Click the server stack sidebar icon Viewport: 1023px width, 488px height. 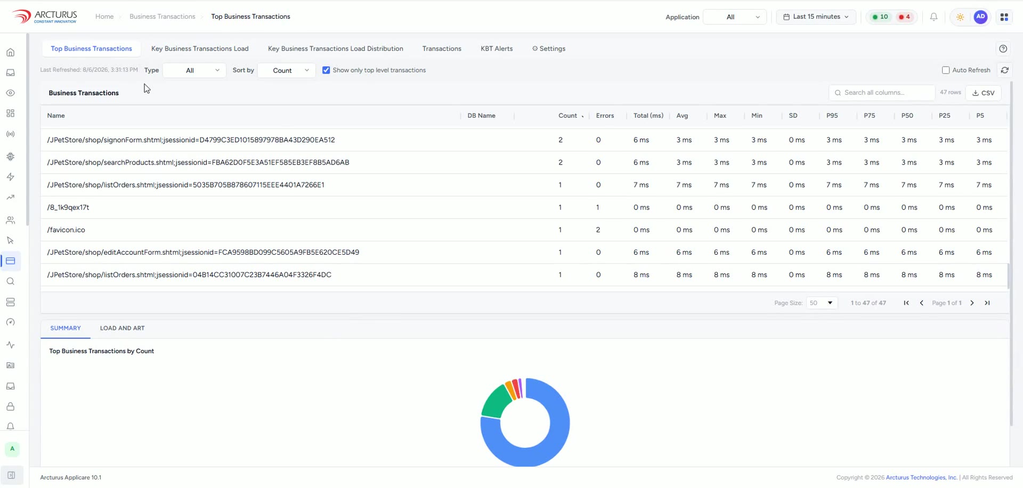pos(10,302)
